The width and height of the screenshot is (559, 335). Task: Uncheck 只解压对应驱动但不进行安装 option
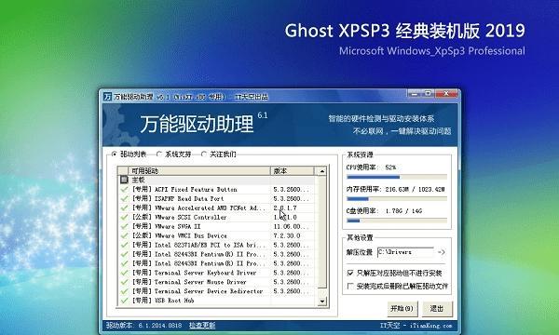[x=350, y=273]
